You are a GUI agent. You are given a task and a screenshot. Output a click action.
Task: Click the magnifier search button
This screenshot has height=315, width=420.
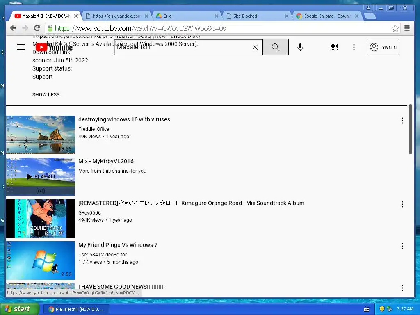tap(275, 47)
